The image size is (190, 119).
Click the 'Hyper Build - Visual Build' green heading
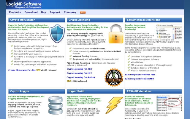84,101
